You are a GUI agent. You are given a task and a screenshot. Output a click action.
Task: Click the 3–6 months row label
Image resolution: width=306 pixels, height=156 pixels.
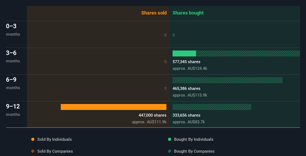click(x=13, y=56)
